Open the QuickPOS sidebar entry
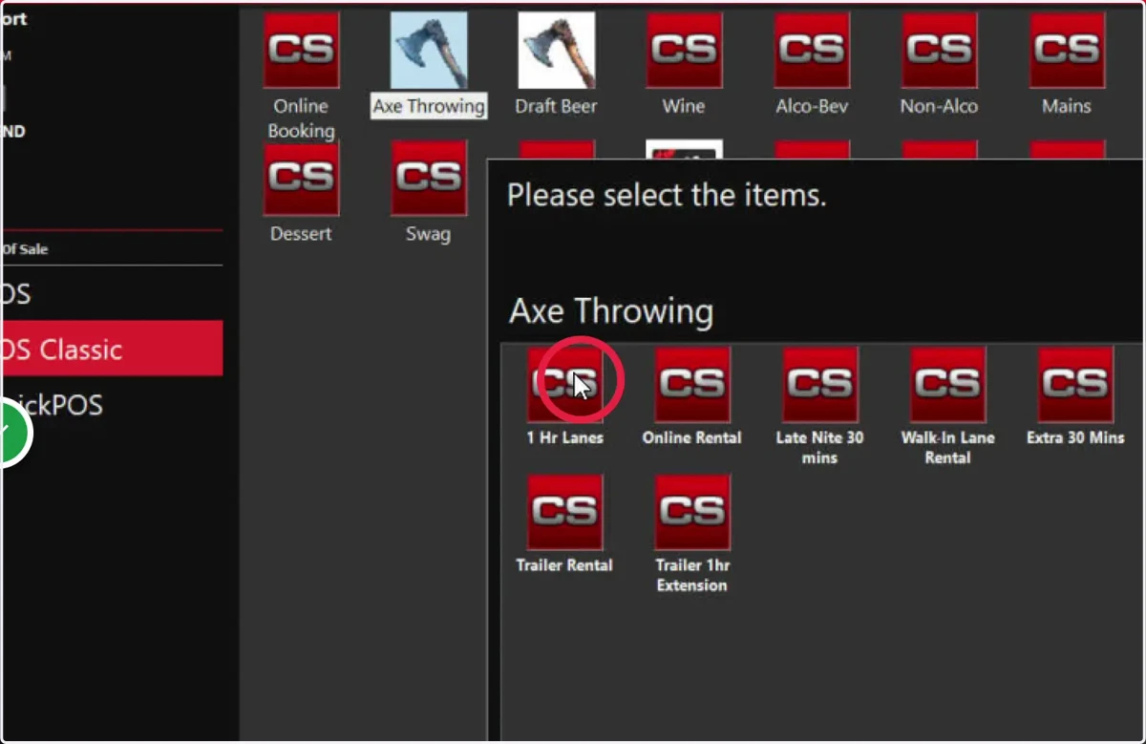 tap(112, 405)
